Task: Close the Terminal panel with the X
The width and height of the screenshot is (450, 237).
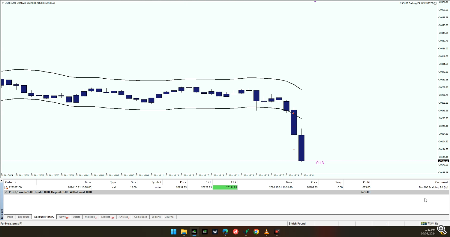Action: coord(2,181)
